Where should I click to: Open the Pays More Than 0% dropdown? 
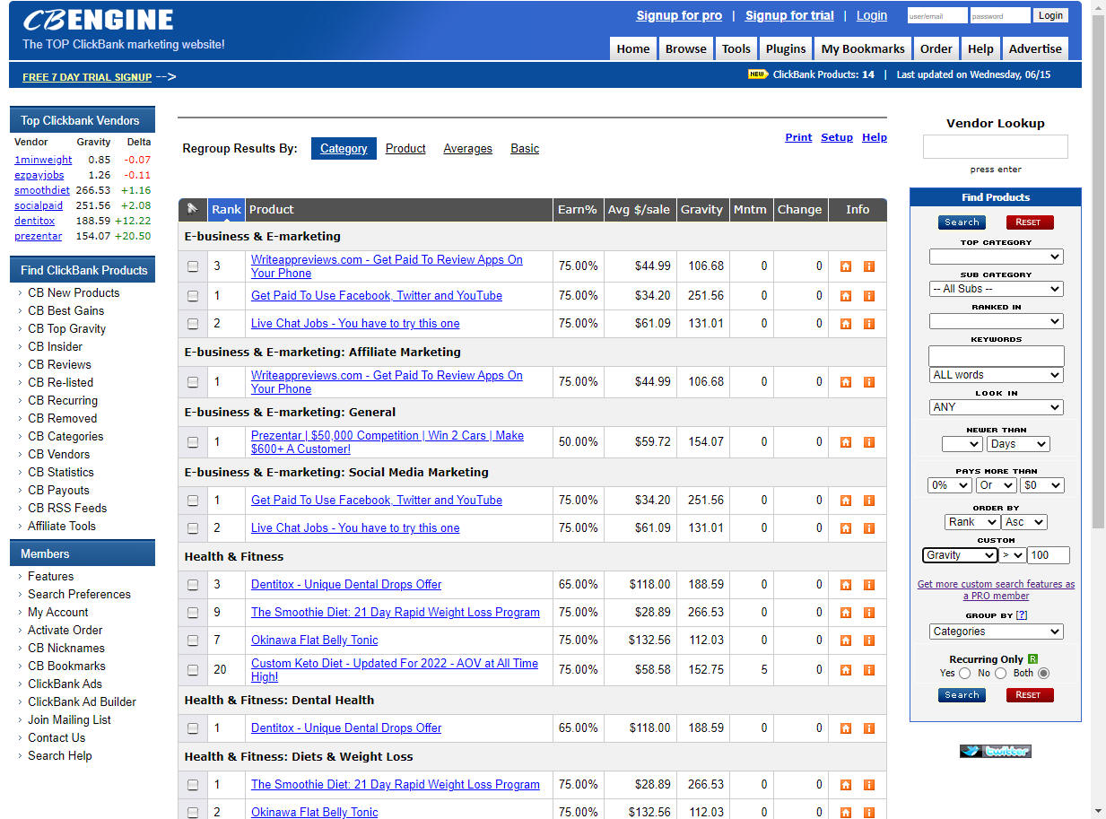[949, 485]
